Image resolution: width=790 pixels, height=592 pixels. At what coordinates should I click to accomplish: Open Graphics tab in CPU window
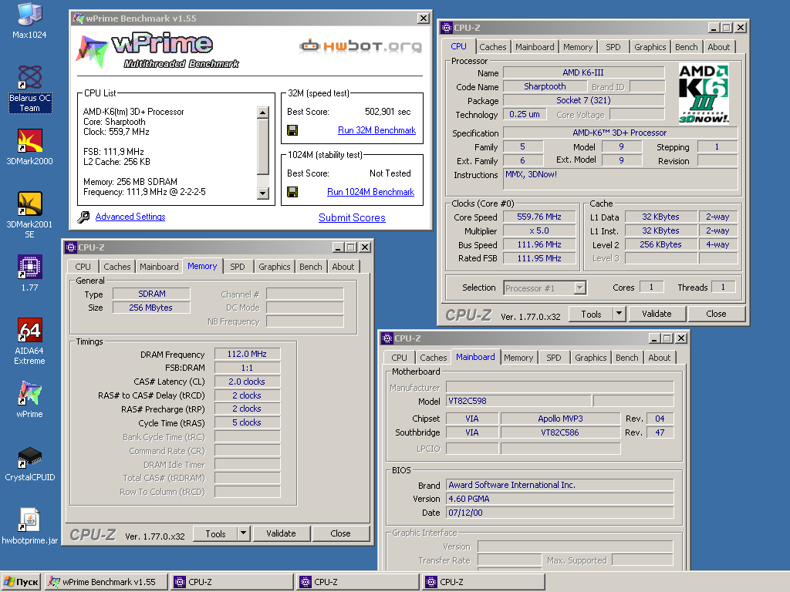pyautogui.click(x=650, y=47)
